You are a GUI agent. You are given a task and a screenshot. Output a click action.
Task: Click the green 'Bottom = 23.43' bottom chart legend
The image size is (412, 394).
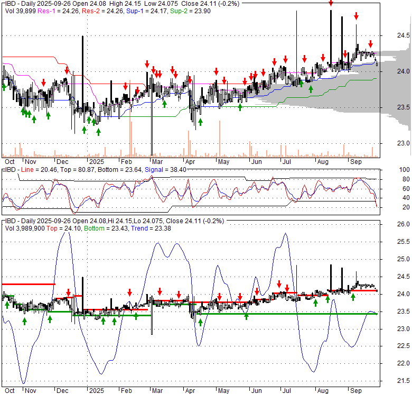coord(106,228)
